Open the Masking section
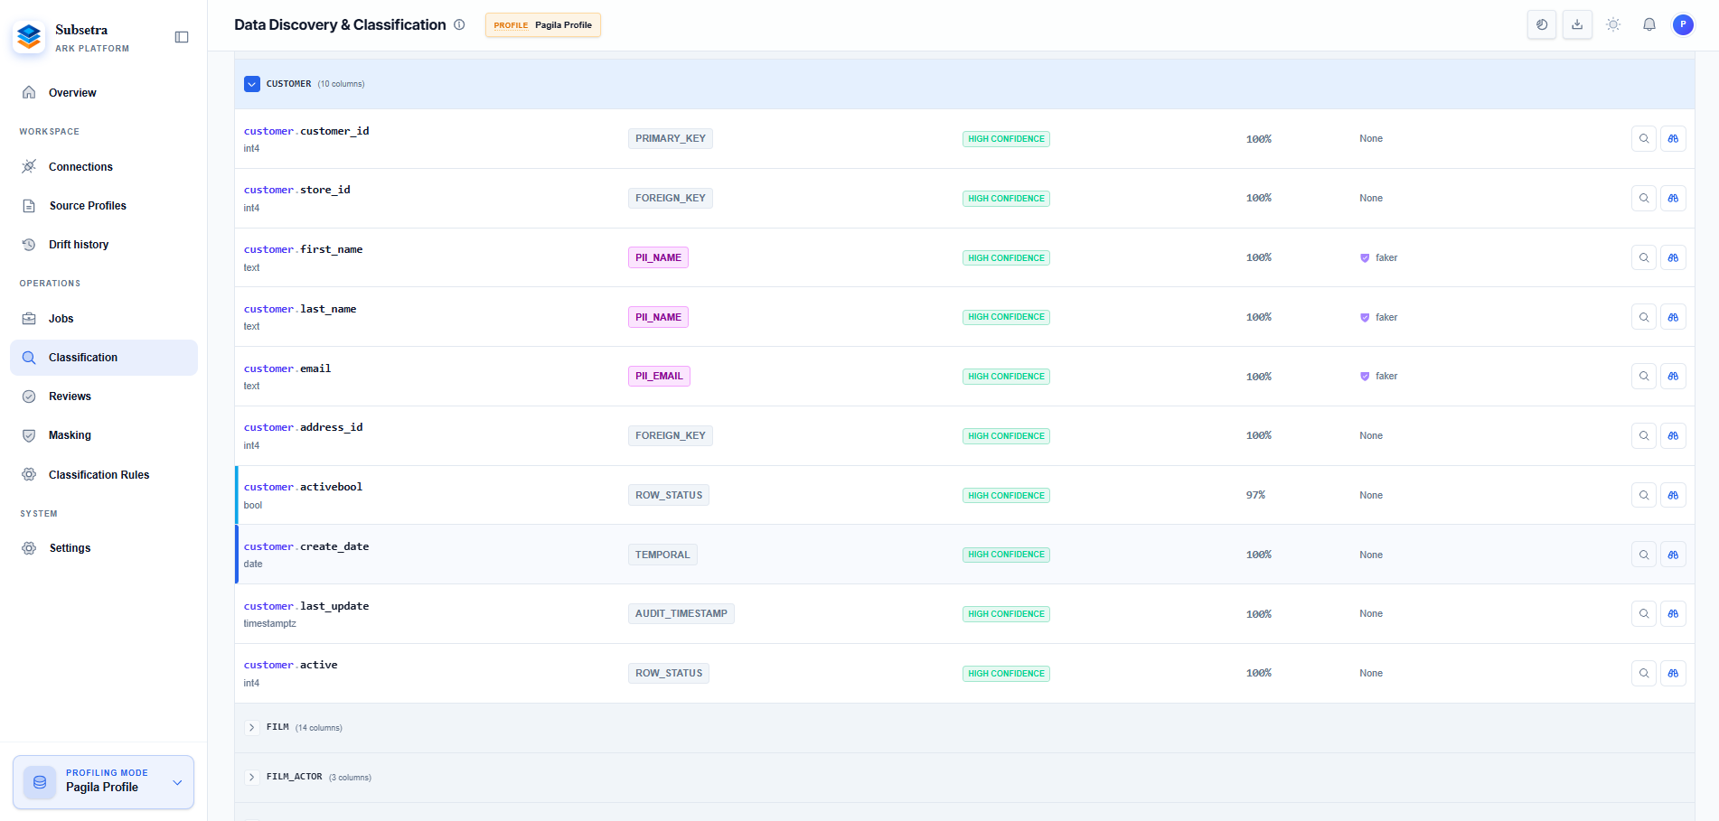The image size is (1719, 821). point(104,435)
